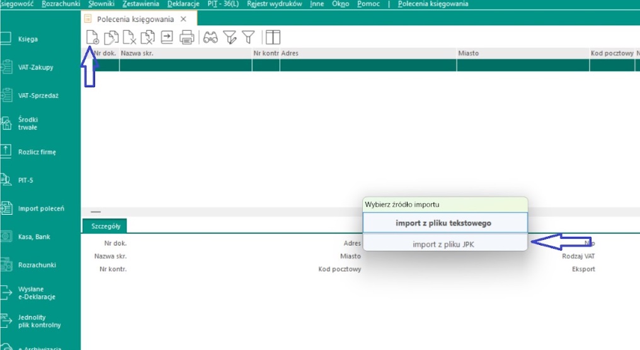Open the Pomoc menu
The image size is (640, 350).
[x=368, y=4]
